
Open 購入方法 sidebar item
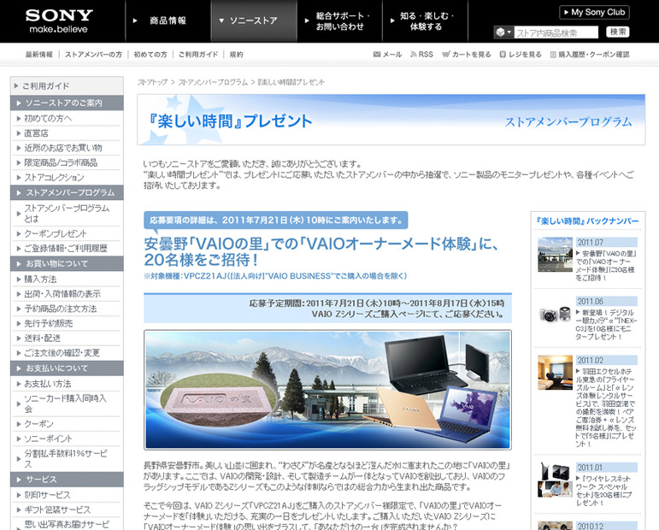point(40,279)
